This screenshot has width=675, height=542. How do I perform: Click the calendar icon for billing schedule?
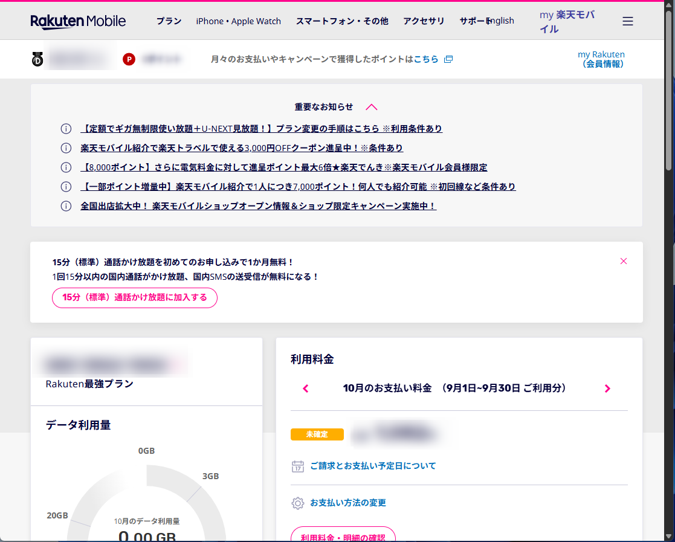(297, 466)
